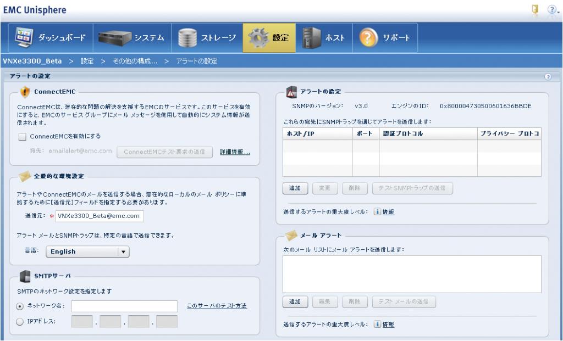
Task: Open the 詳細情報 link
Action: point(235,152)
